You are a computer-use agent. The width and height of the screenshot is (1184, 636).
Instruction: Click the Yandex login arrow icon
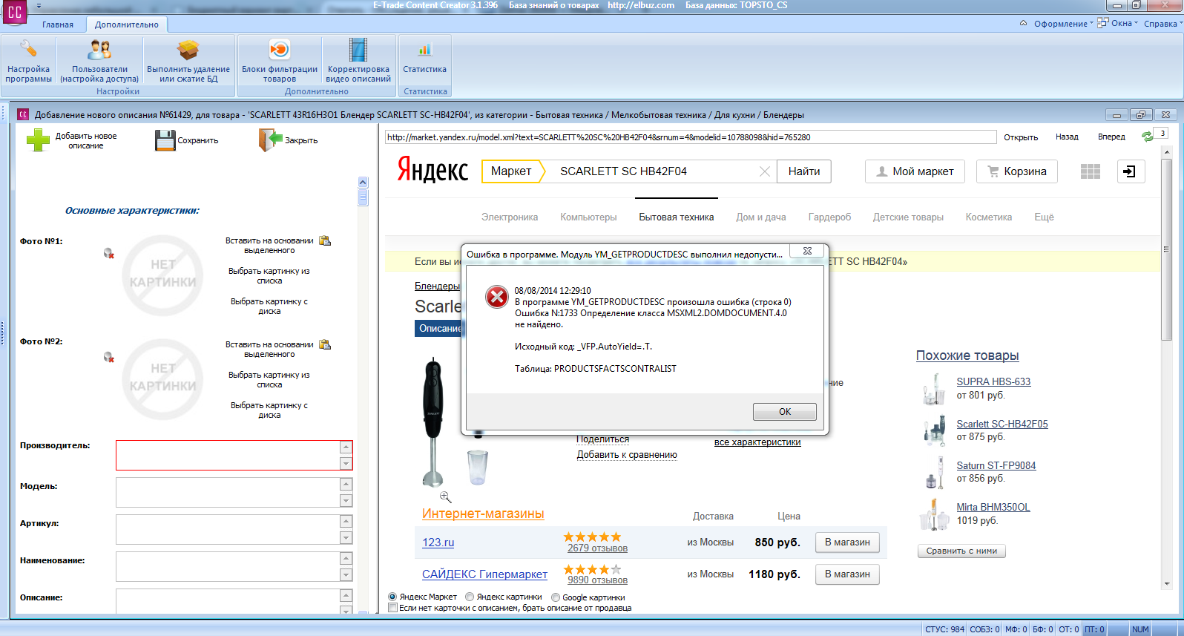1129,171
